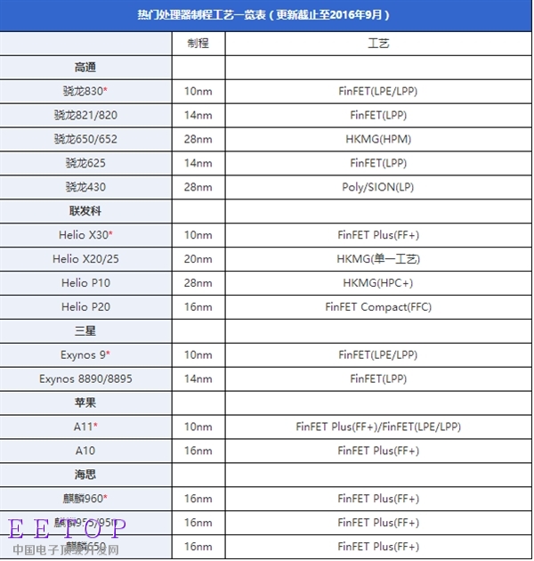Select the "Exynos 8890/8895" cell

pyautogui.click(x=85, y=378)
